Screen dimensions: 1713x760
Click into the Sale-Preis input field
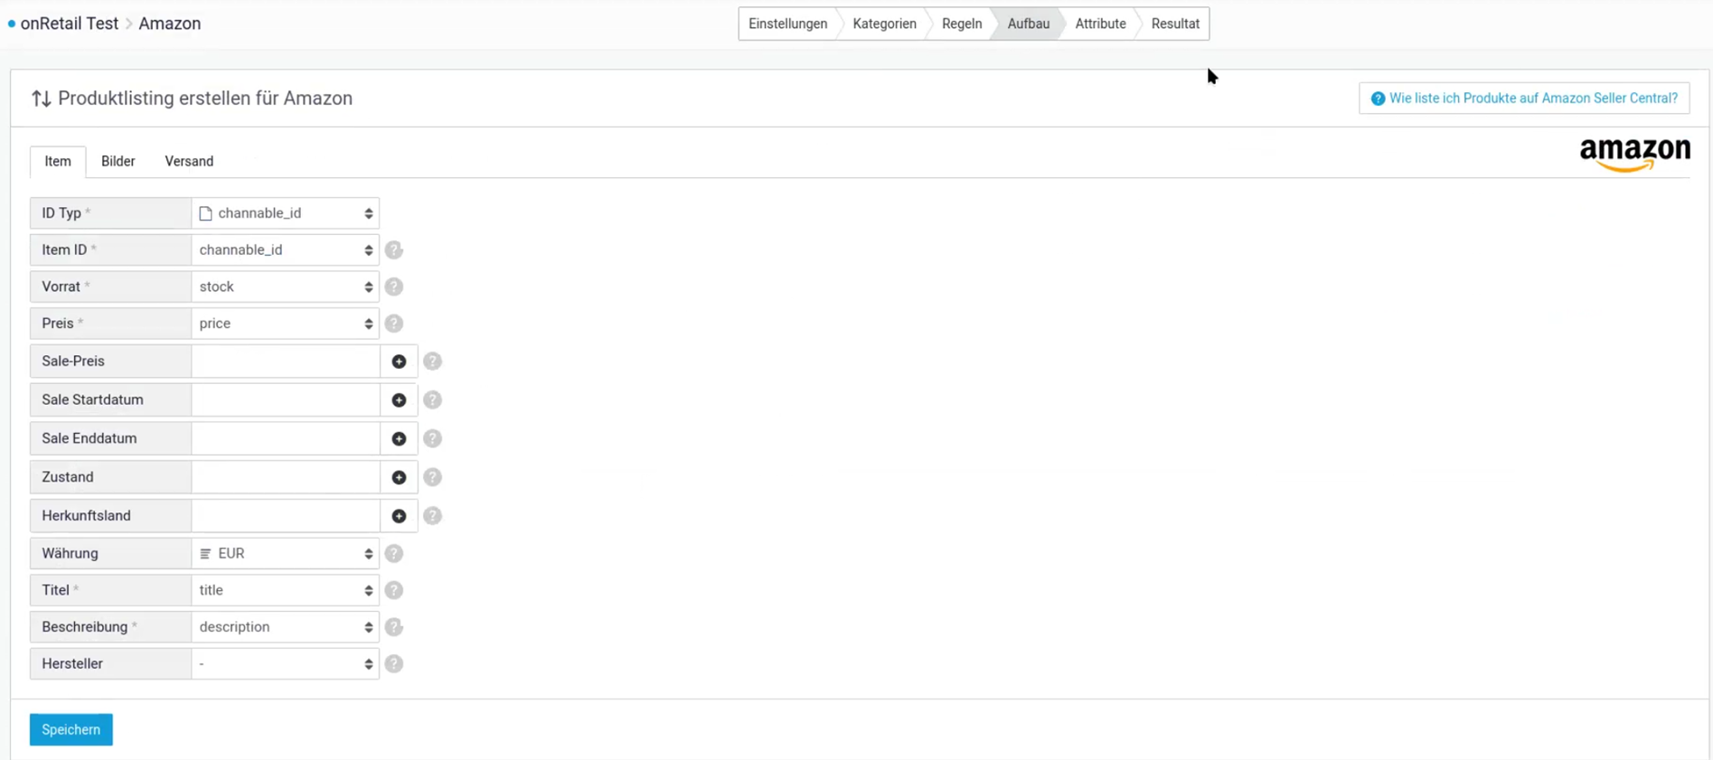[x=285, y=361]
